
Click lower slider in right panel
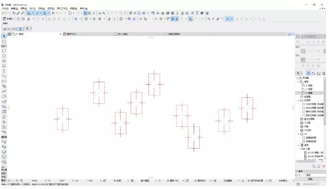click(313, 60)
